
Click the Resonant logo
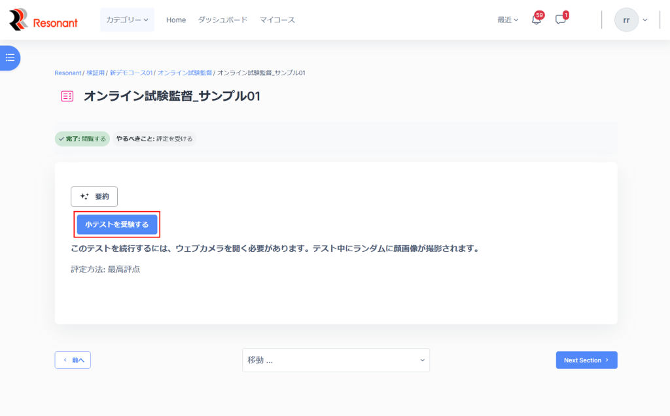click(43, 20)
